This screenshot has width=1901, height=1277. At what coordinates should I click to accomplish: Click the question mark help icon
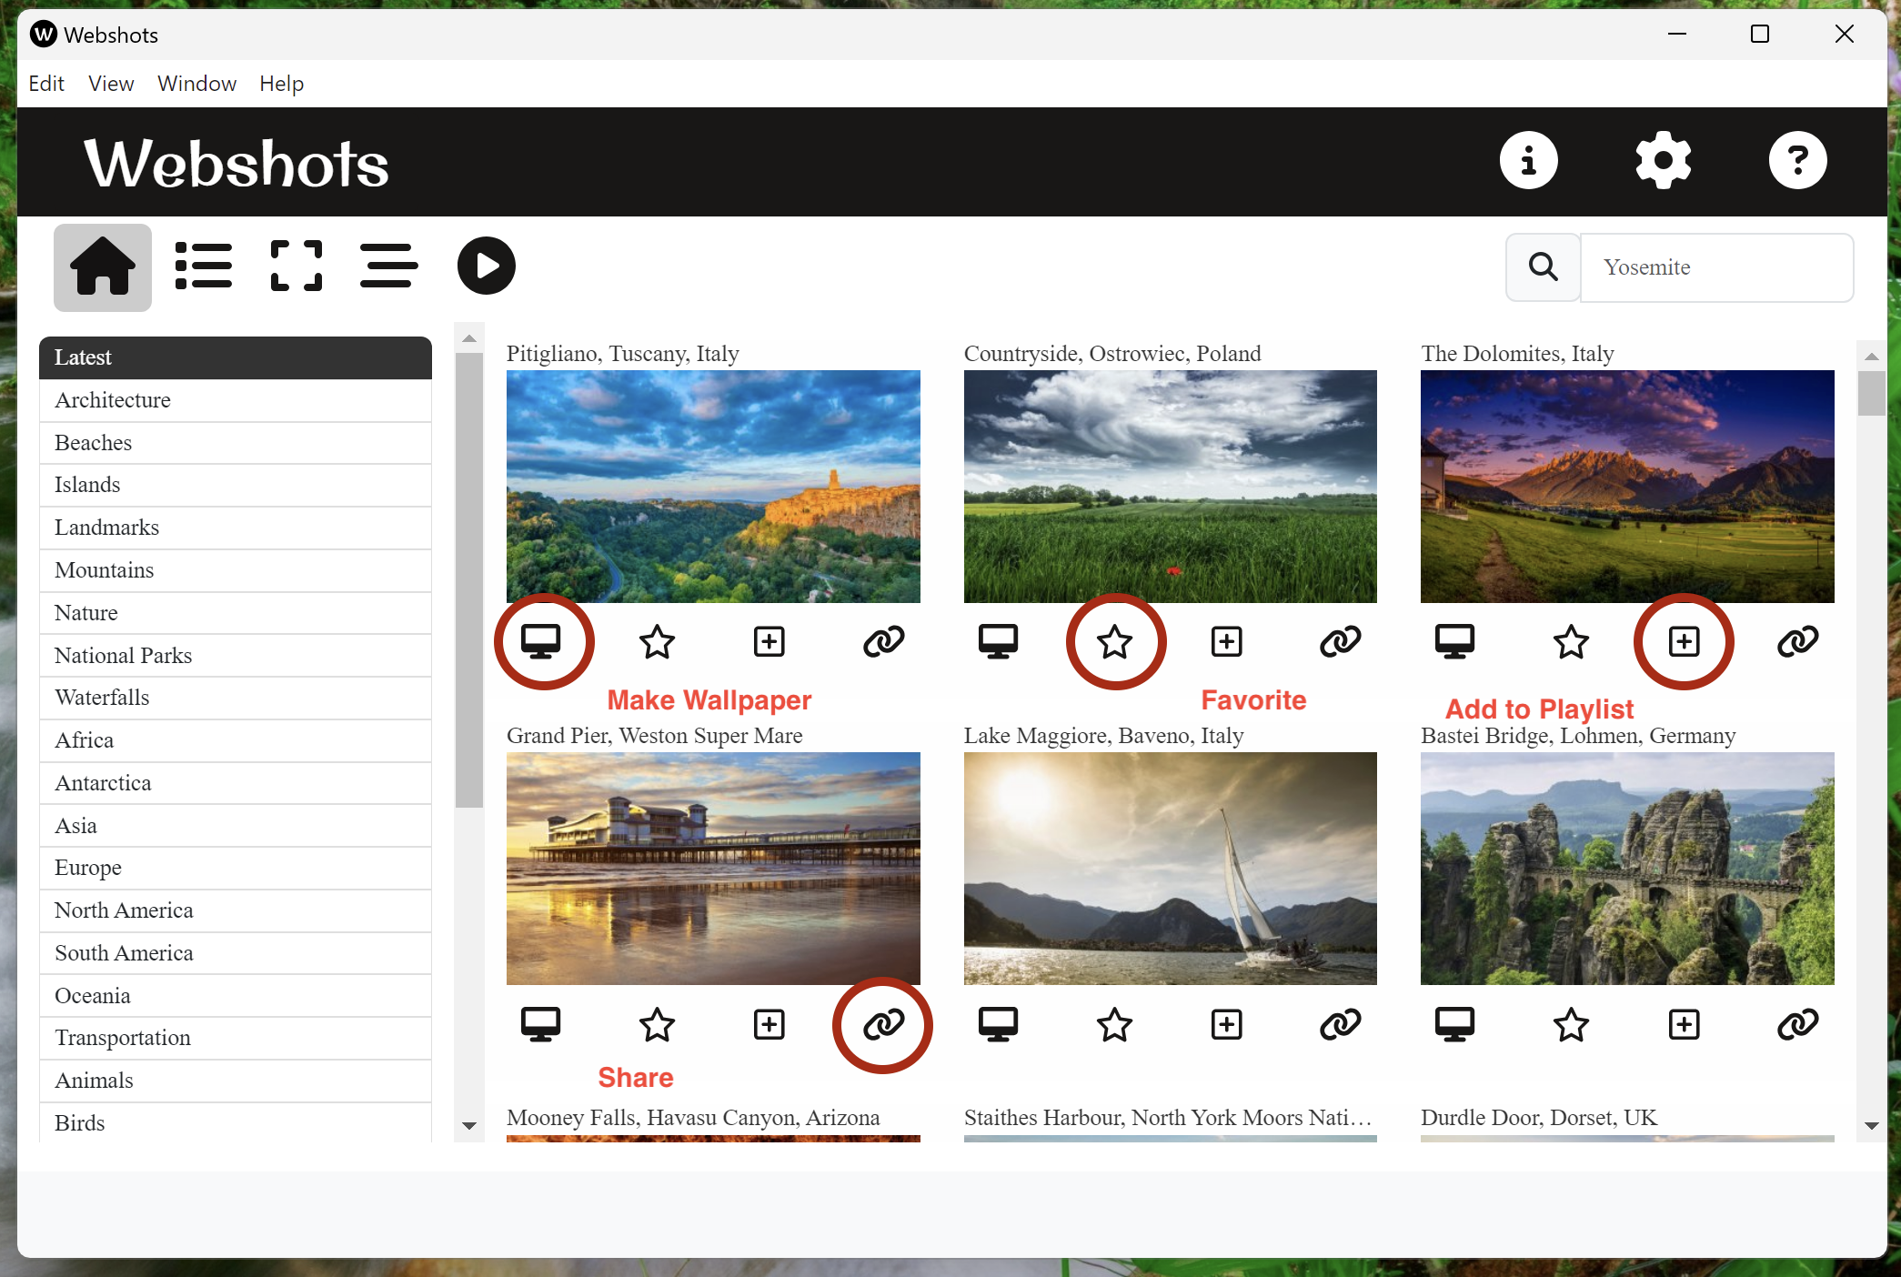1797,161
